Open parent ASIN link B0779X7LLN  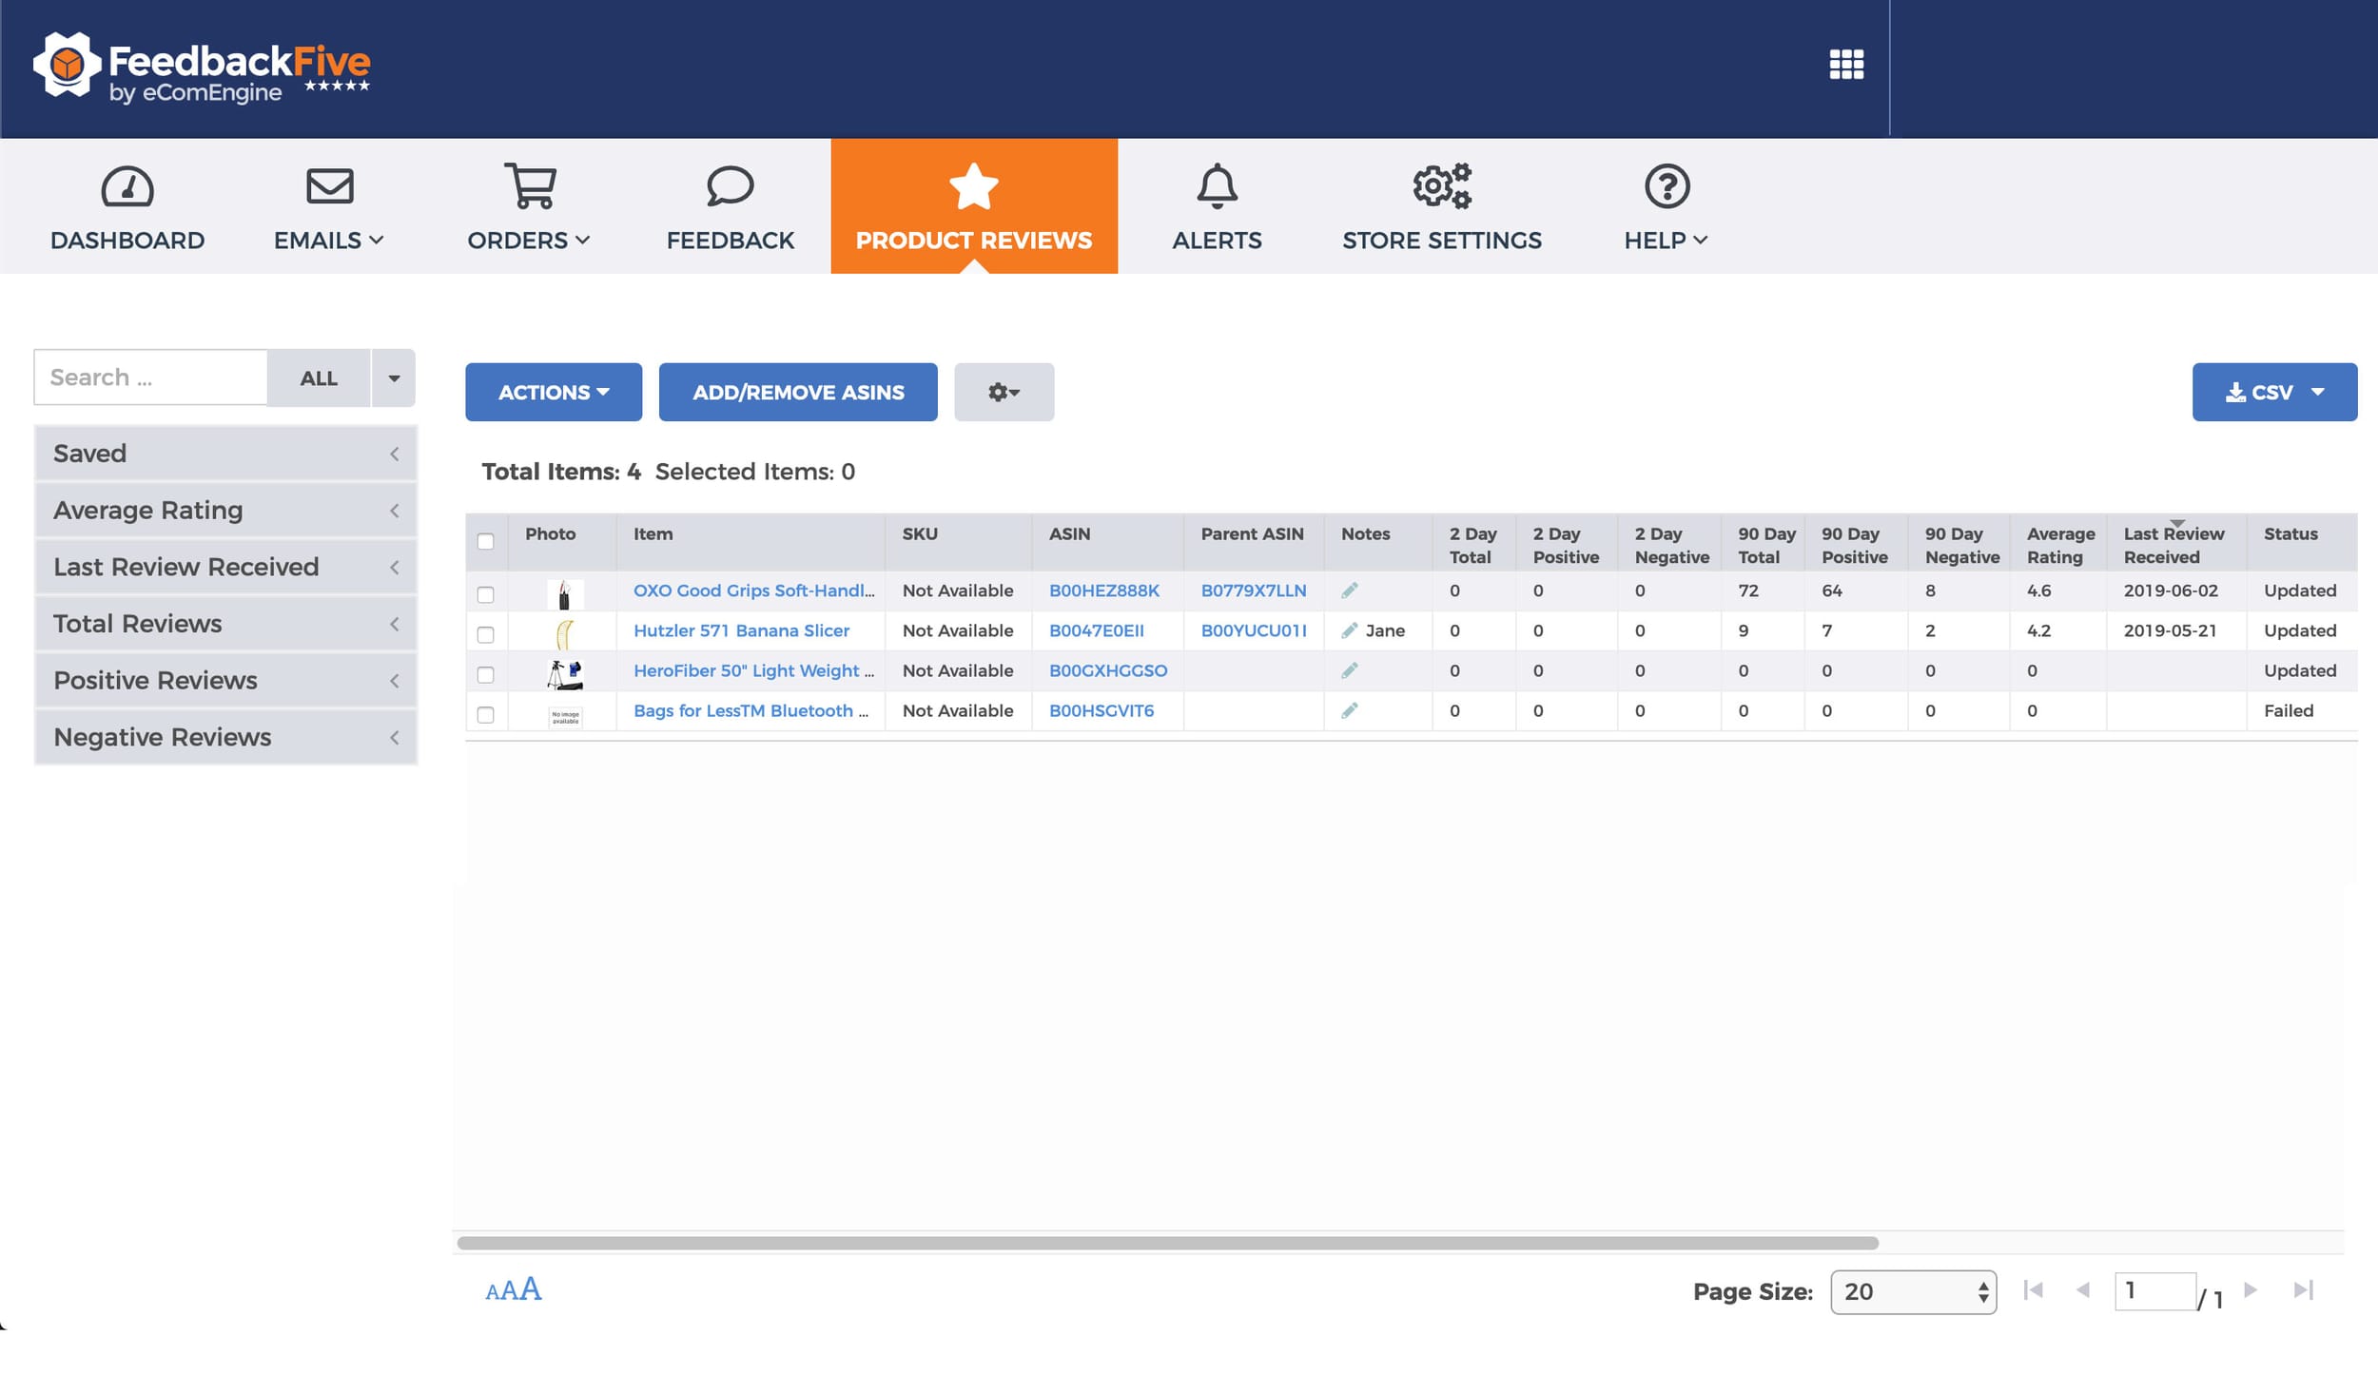tap(1253, 591)
